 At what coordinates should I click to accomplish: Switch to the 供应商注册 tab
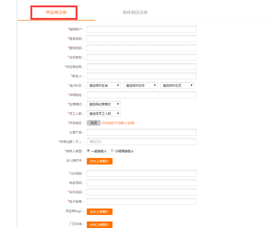click(x=56, y=12)
